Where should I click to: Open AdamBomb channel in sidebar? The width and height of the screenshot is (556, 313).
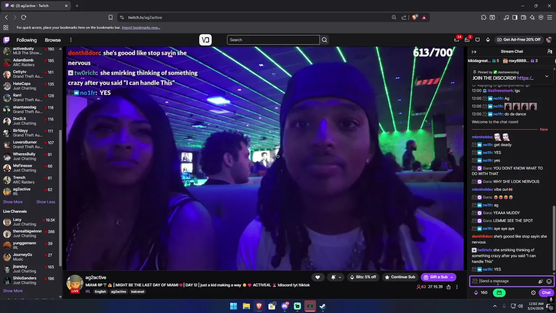click(30, 62)
